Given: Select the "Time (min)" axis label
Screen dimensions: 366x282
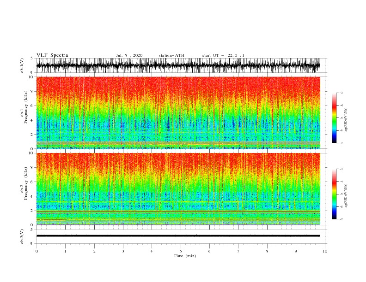Looking at the screenshot, I should tap(185, 256).
